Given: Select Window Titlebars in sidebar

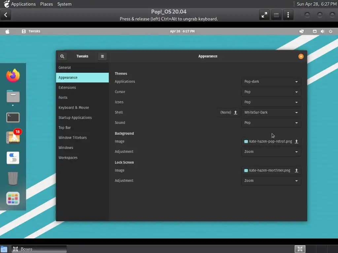Looking at the screenshot, I should click(82, 137).
